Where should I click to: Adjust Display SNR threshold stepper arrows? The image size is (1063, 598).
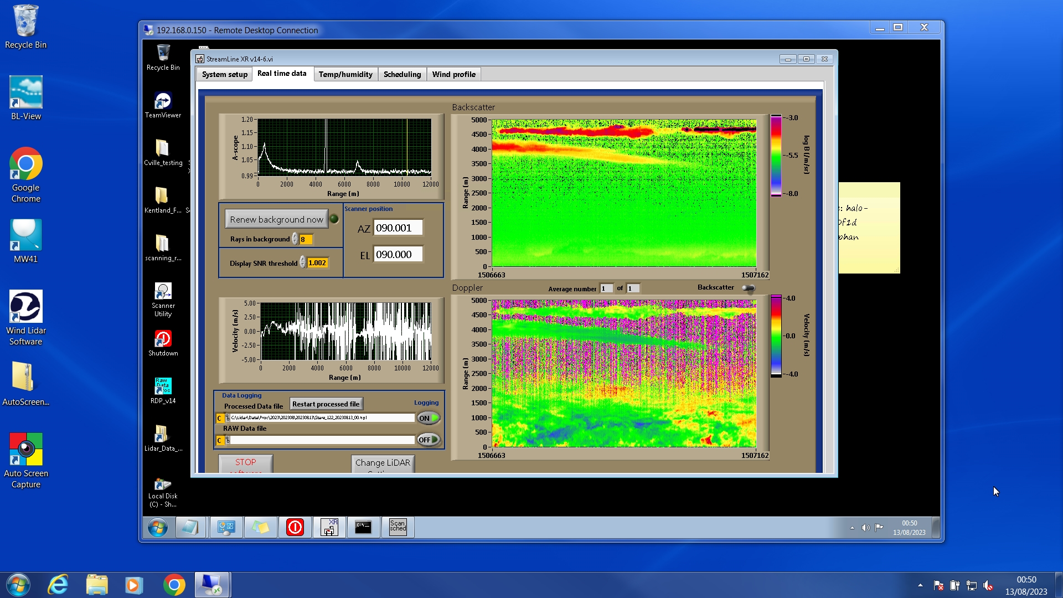303,262
